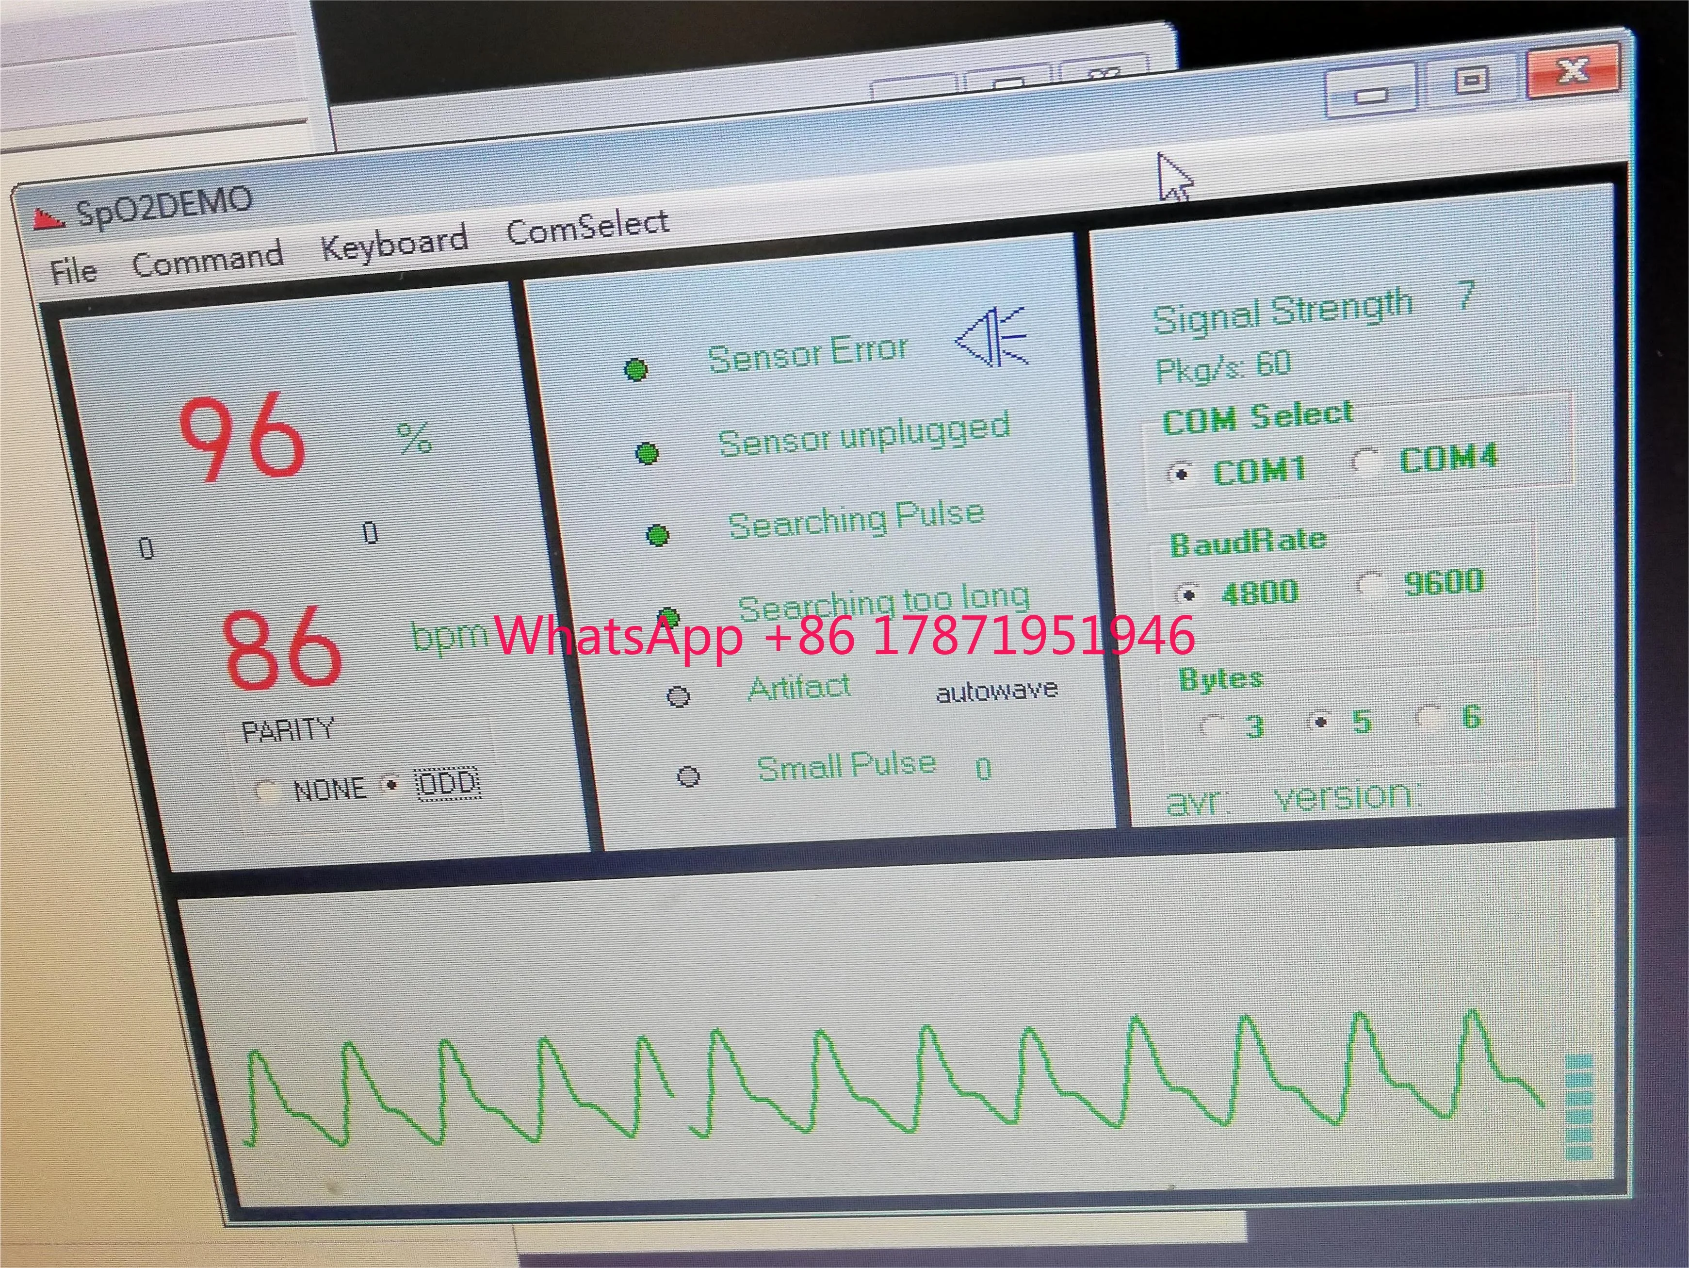Screen dimensions: 1689x1268
Task: Select the 5 Bytes option
Action: [x=1320, y=721]
